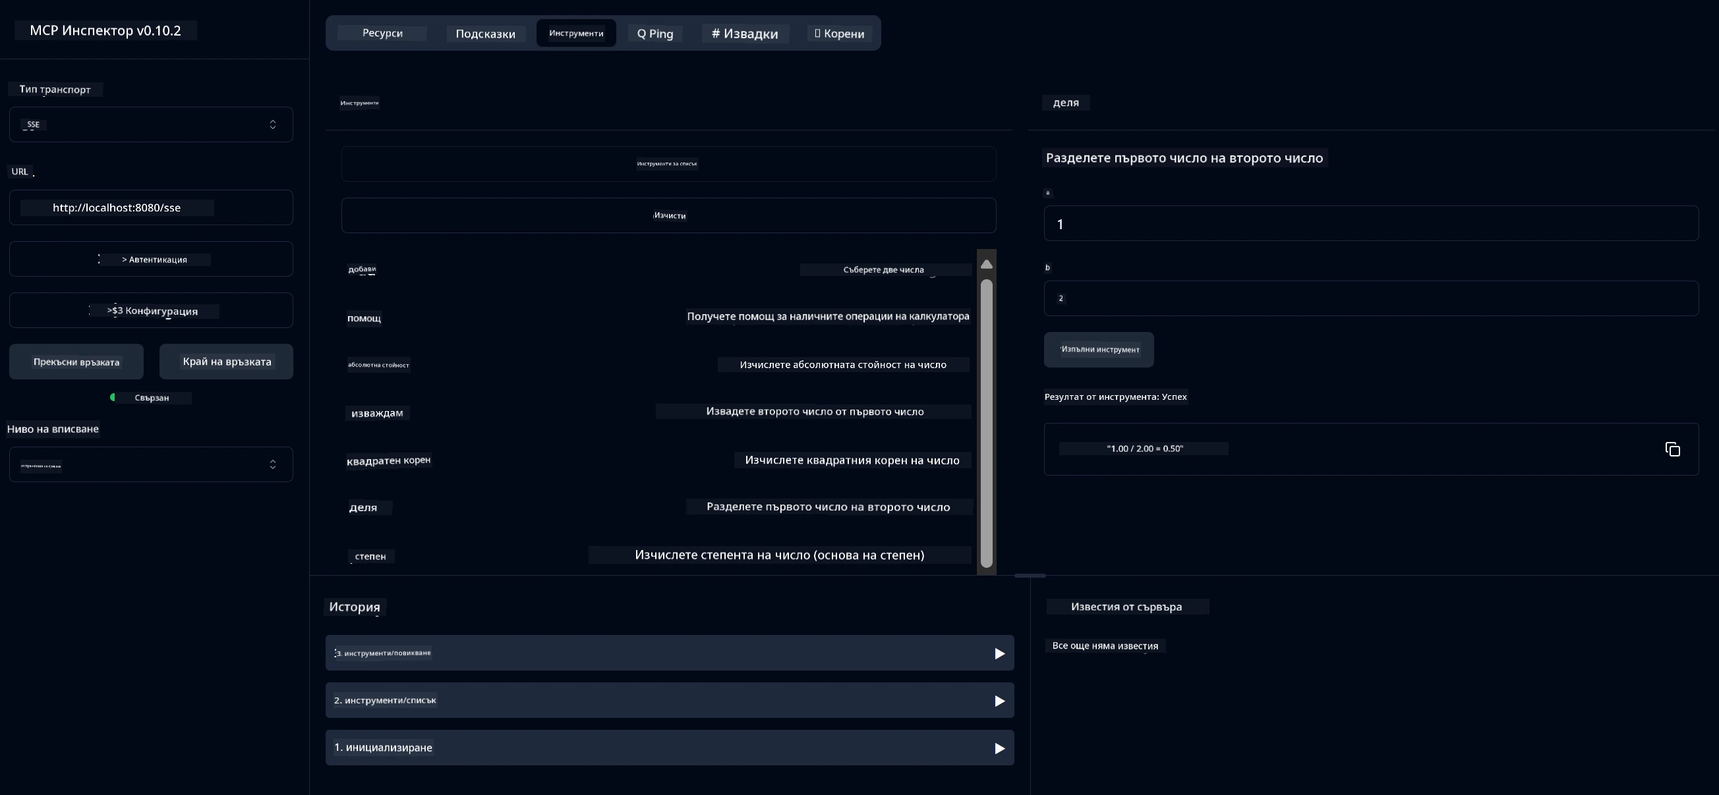Open the Ниво на вписване dropdown

151,464
